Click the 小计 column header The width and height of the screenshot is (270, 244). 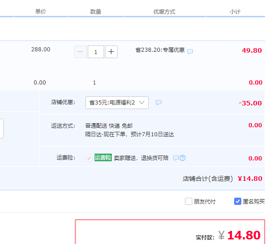(235, 11)
